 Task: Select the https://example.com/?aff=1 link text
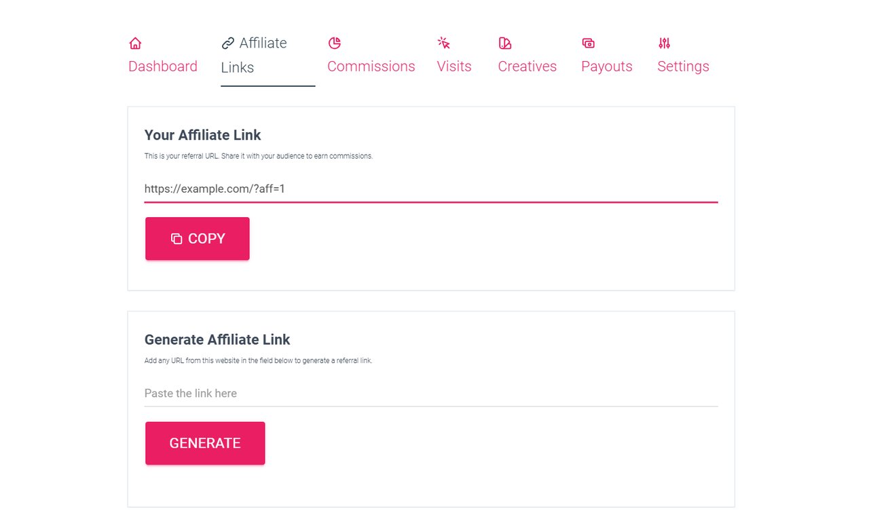pos(215,189)
